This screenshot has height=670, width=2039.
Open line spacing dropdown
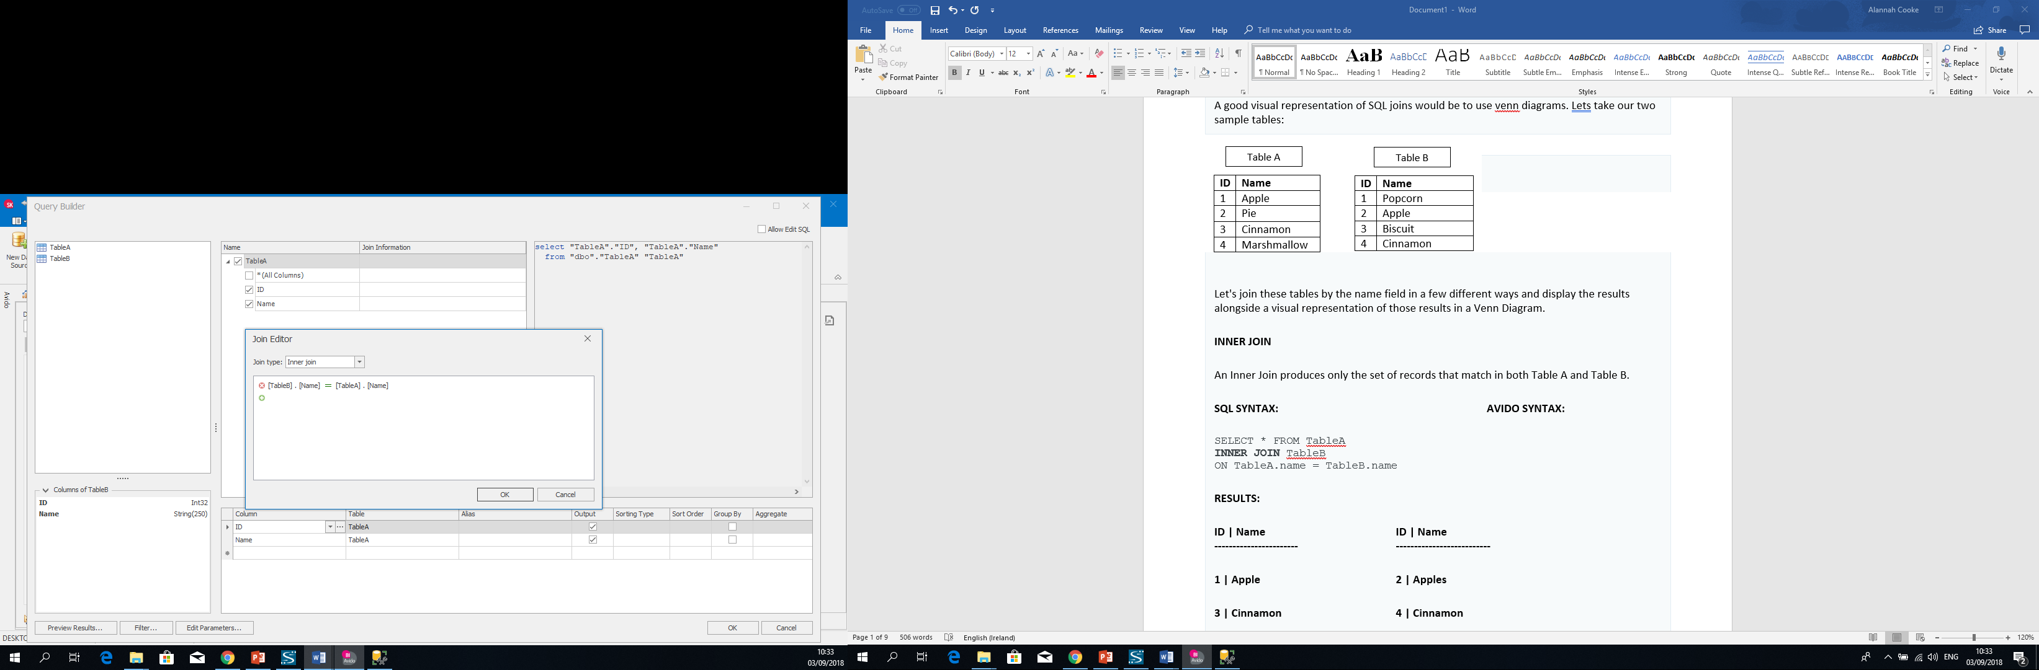(x=1182, y=73)
